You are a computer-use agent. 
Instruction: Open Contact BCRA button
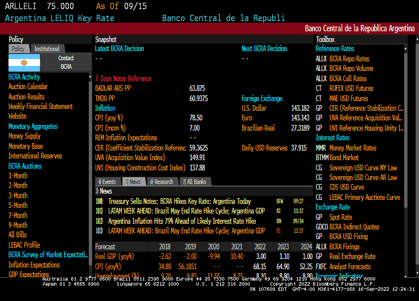pyautogui.click(x=66, y=62)
